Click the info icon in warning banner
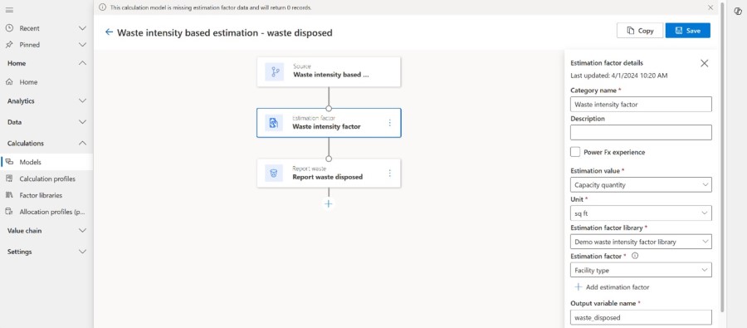The image size is (747, 328). coord(102,7)
